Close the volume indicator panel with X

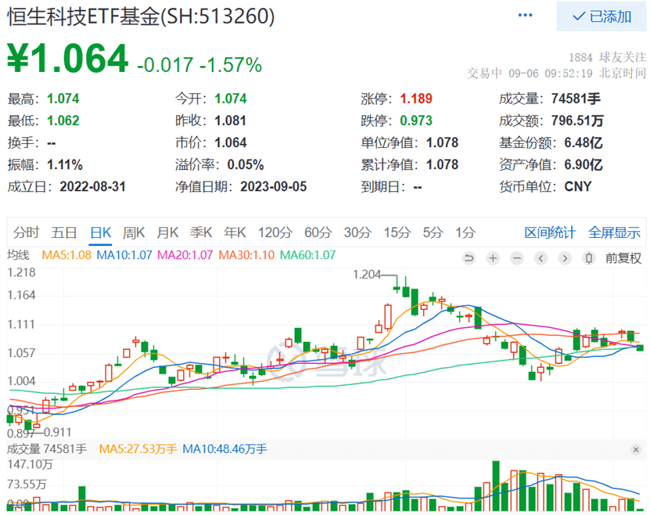coord(637,448)
